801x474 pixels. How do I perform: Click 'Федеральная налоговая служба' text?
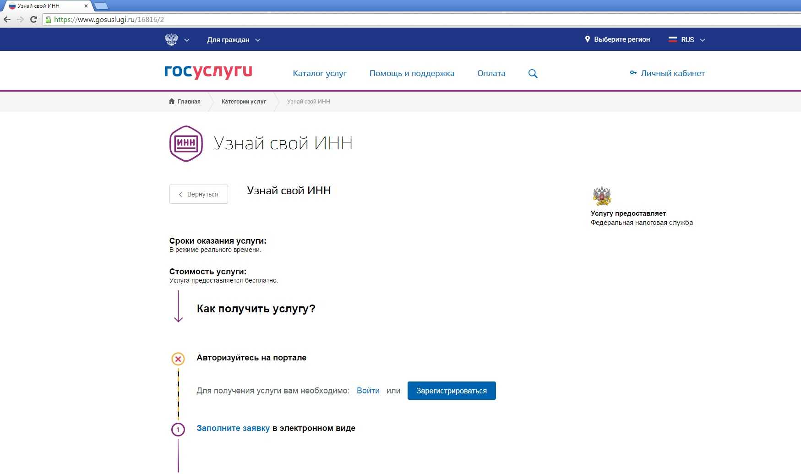(642, 223)
